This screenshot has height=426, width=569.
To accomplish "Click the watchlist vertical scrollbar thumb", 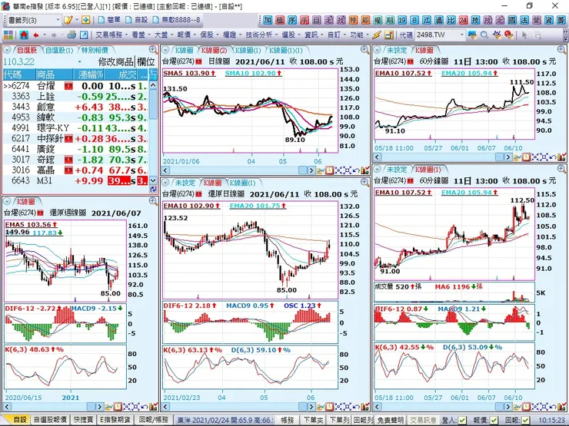I will click(153, 104).
